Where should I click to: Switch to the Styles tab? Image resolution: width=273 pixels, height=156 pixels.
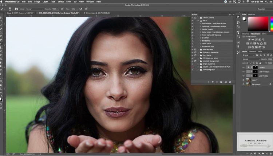(x=264, y=34)
